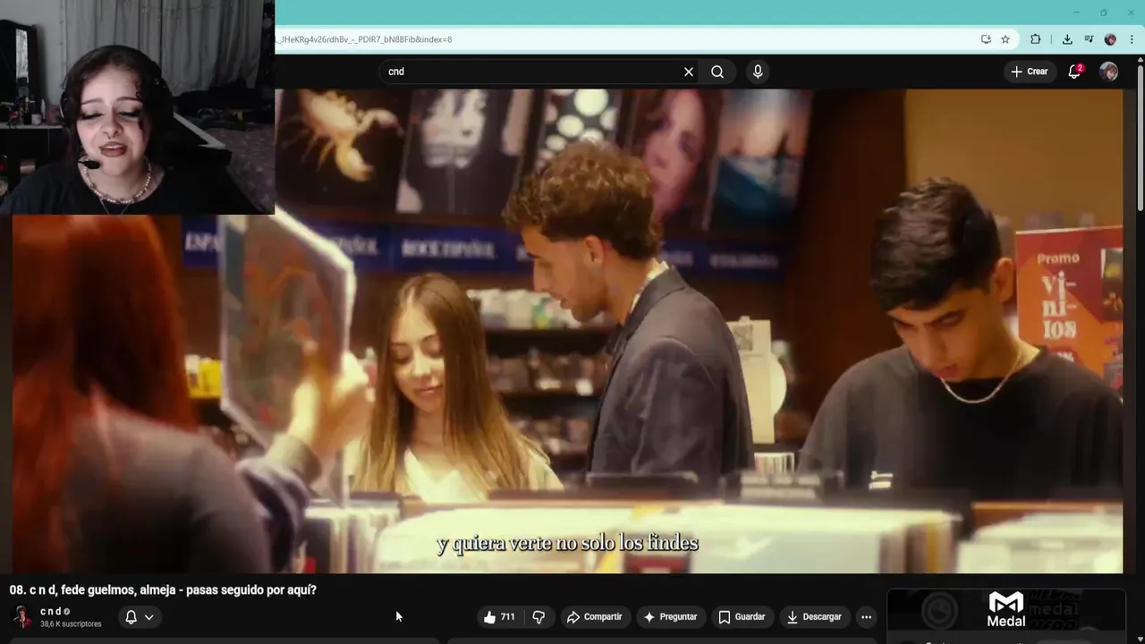The image size is (1145, 644).
Task: Open subscription notification bell dropdown
Action: [139, 616]
